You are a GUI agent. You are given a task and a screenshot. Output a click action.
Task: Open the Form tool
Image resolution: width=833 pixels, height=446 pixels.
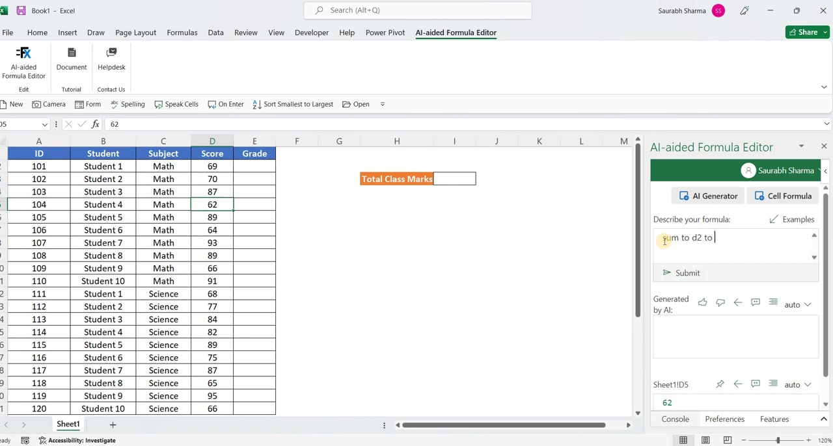click(87, 104)
